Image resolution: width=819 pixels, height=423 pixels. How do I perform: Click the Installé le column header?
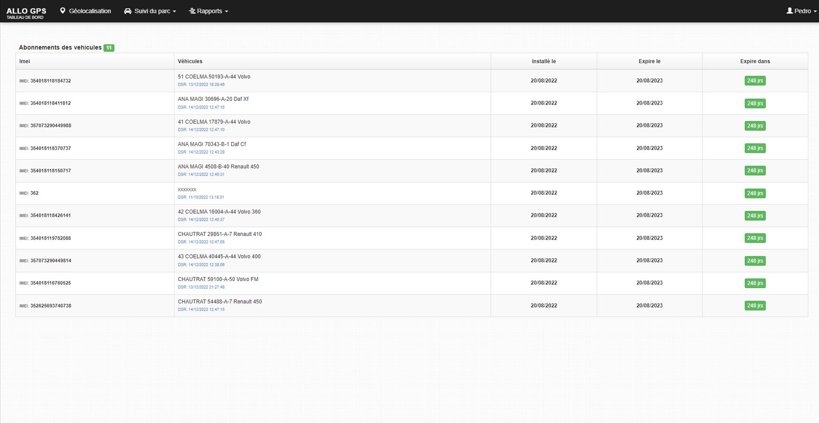tap(543, 61)
